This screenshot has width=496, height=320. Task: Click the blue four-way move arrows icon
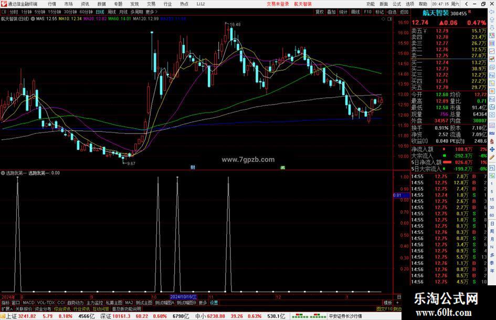(492, 149)
